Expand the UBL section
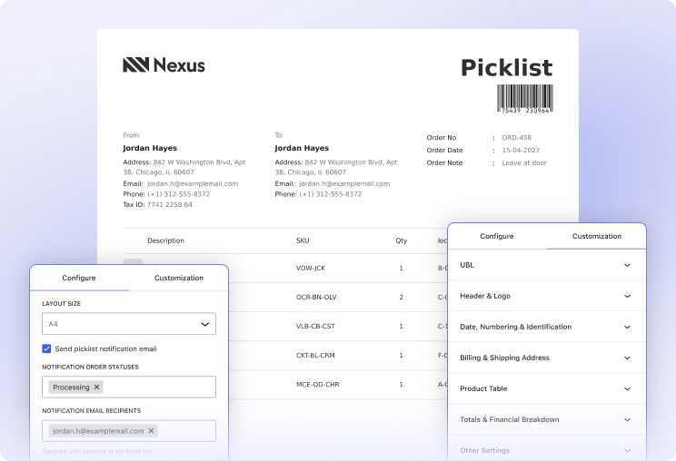This screenshot has height=461, width=676. [x=547, y=265]
